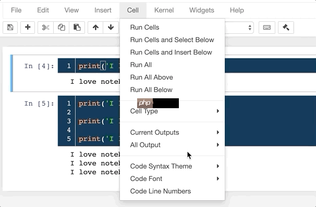Click line 5 print statement in cell In [5]

[x=99, y=139]
